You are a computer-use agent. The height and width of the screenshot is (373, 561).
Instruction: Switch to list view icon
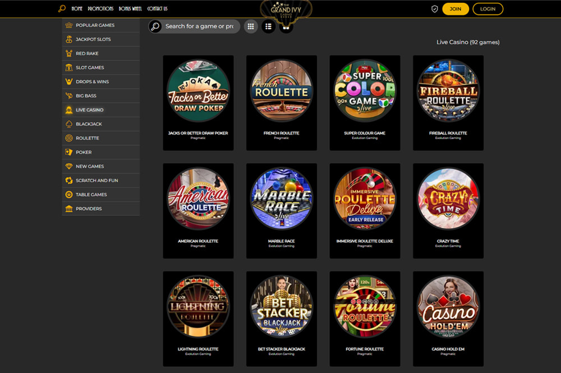click(268, 26)
